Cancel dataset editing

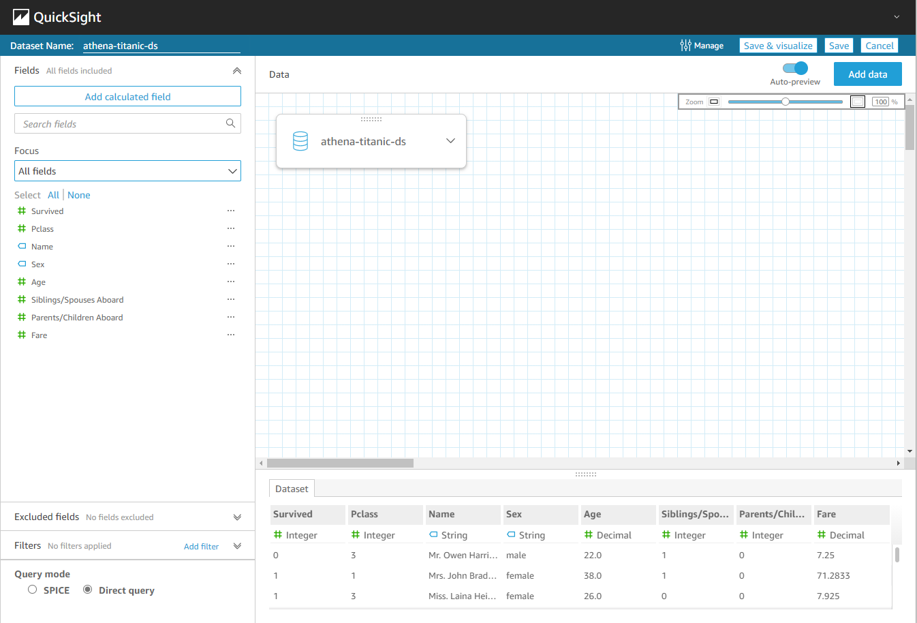point(880,46)
